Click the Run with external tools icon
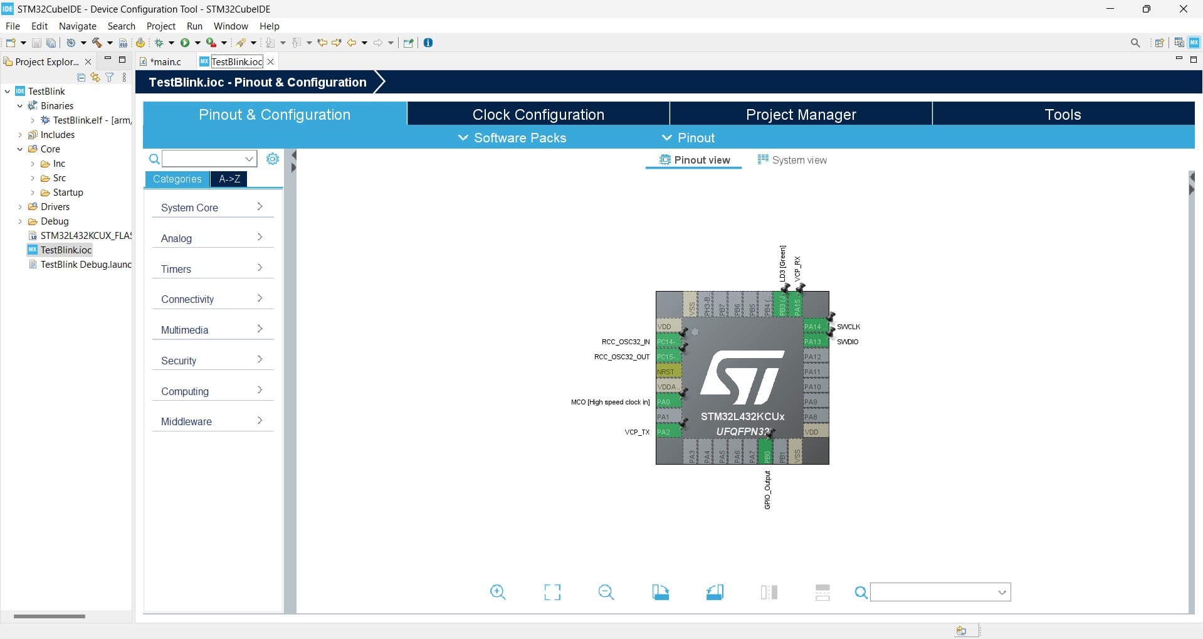This screenshot has height=639, width=1203. [211, 43]
